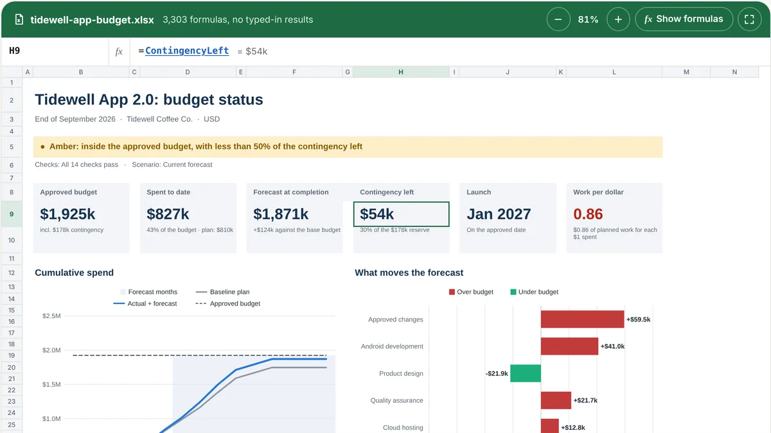Screen dimensions: 771x433
Task: Click the 81% zoom level readout
Action: [x=588, y=19]
